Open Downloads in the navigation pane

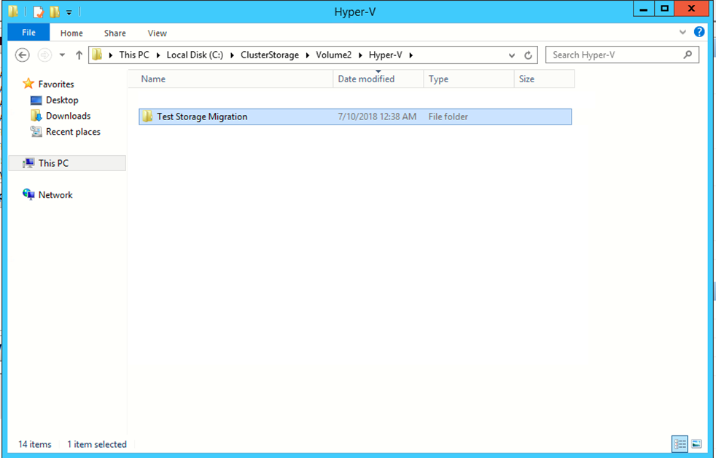[x=68, y=116]
